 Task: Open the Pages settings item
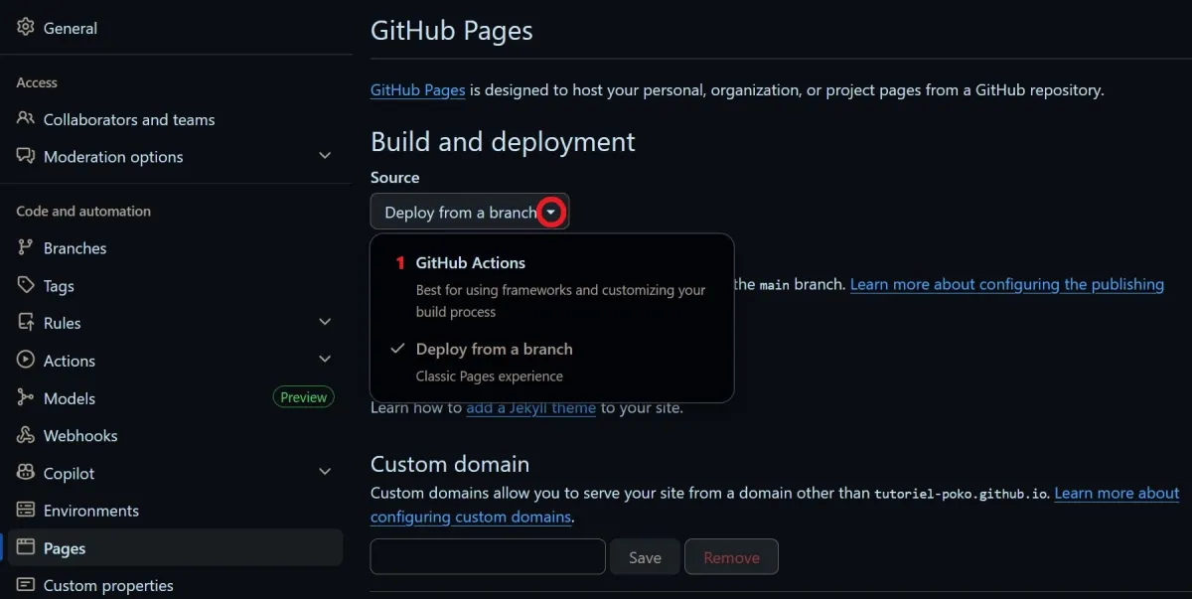click(x=65, y=548)
